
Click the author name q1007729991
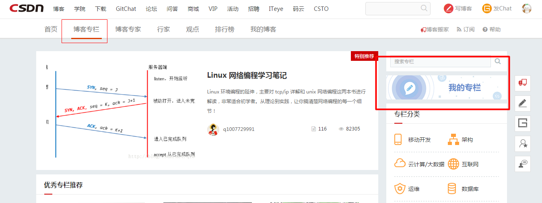point(239,129)
